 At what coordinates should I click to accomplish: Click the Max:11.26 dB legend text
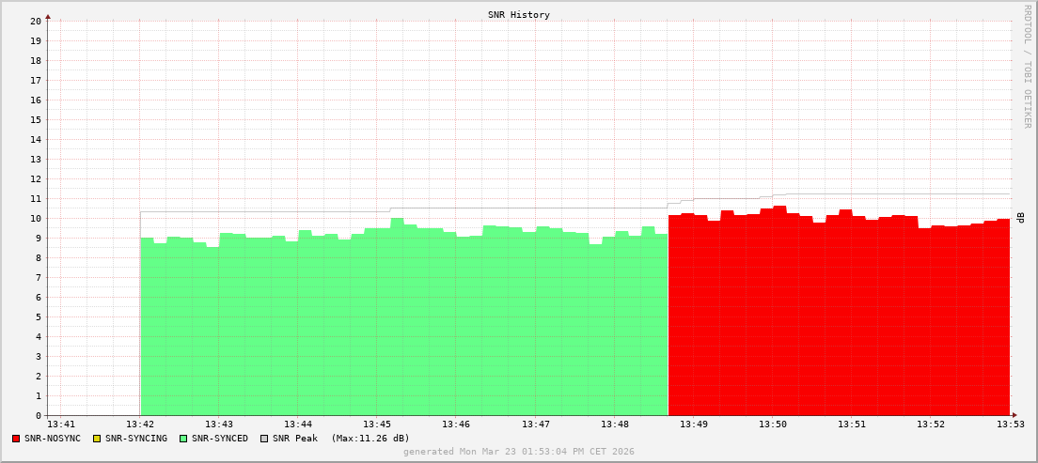point(370,439)
